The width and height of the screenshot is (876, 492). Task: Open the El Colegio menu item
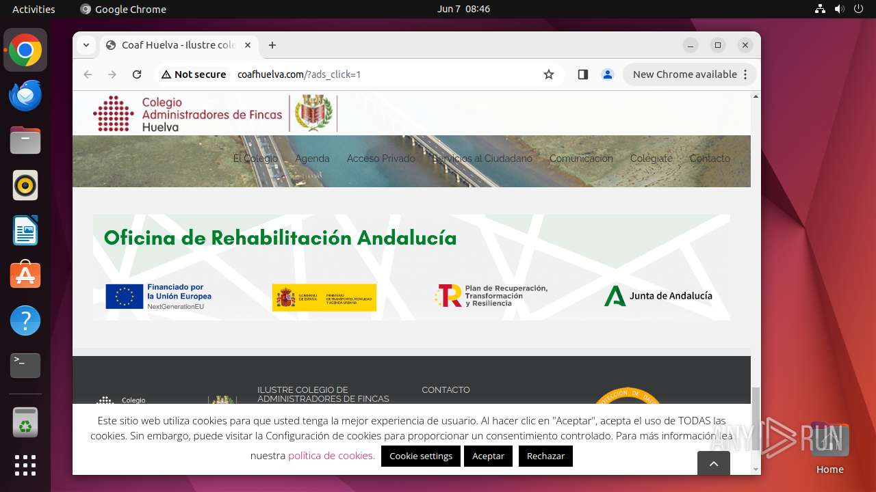pos(255,159)
